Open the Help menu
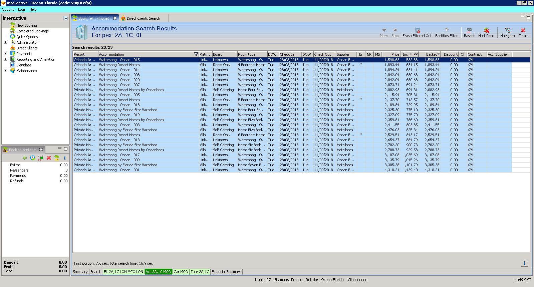This screenshot has width=534, height=287. tap(33, 9)
